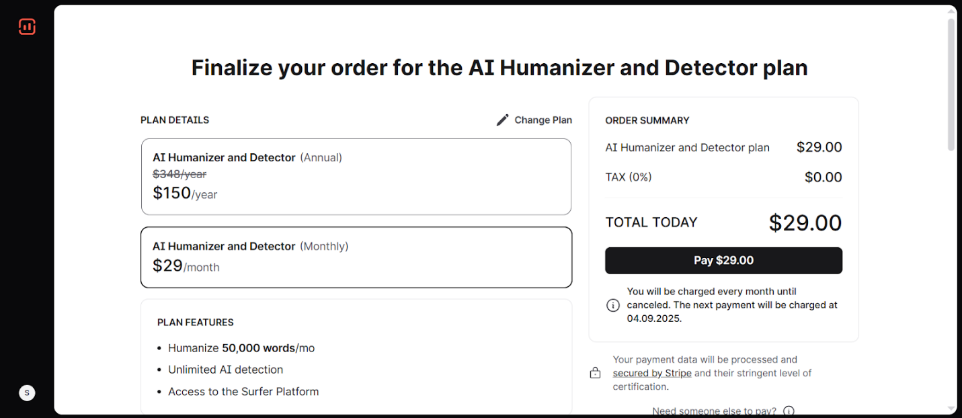Select the Monthly $29/month plan option
This screenshot has height=418, width=962.
tap(356, 257)
